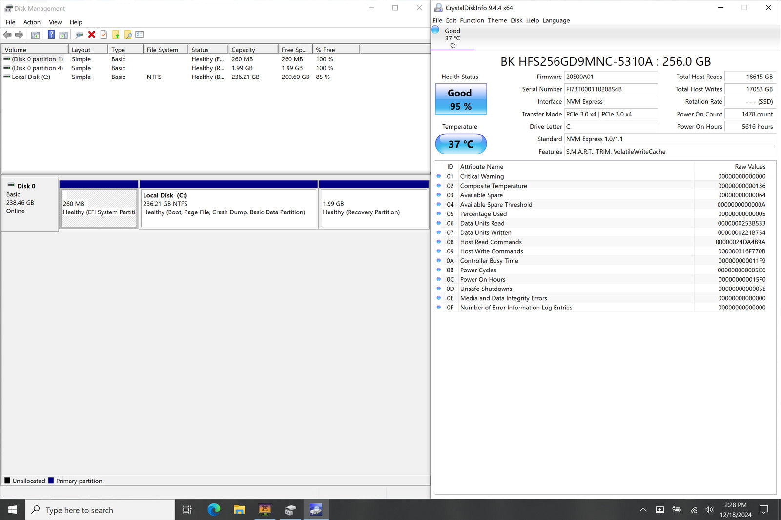This screenshot has width=781, height=520.
Task: Open Disk Management File menu
Action: pos(10,22)
